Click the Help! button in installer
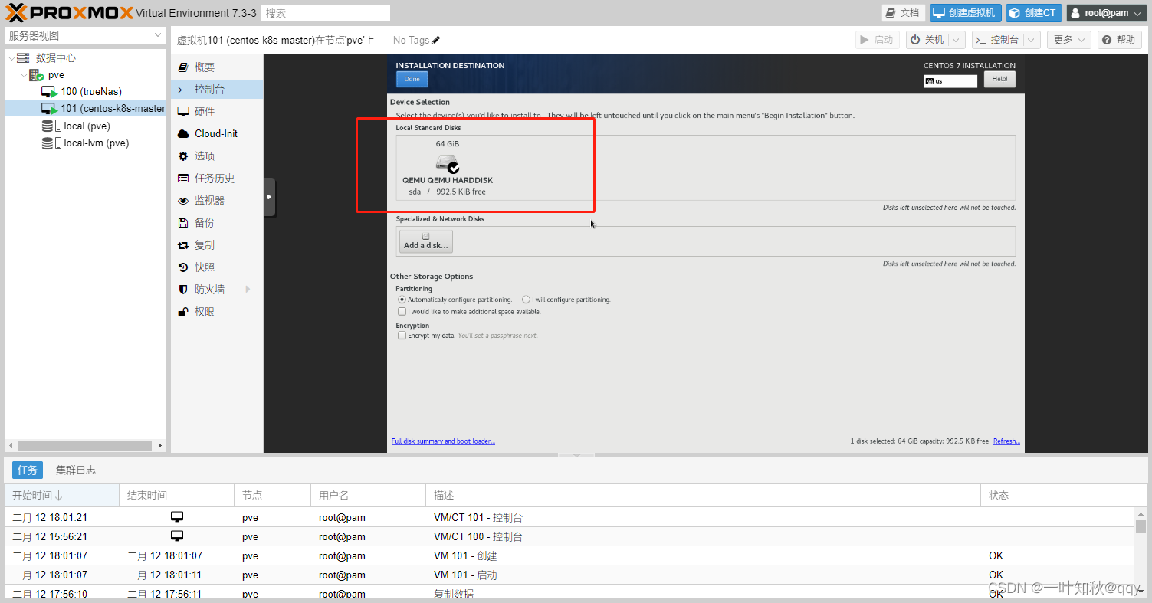Viewport: 1152px width, 603px height. pyautogui.click(x=999, y=79)
